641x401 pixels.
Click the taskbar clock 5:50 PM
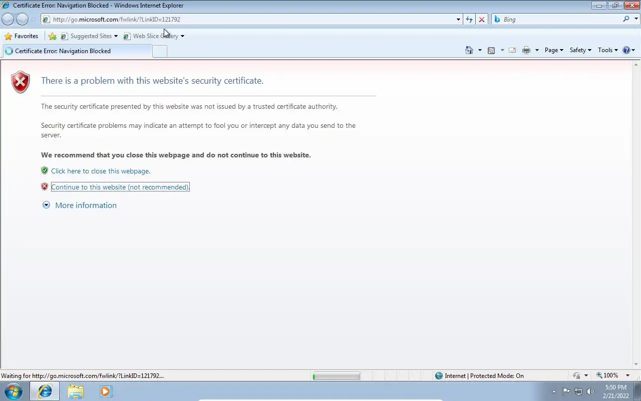pyautogui.click(x=616, y=391)
